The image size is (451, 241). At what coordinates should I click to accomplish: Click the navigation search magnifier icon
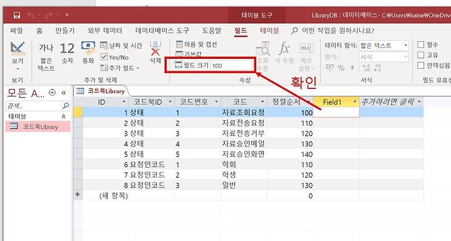[66, 106]
